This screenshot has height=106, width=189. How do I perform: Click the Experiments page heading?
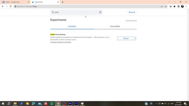(x=58, y=20)
